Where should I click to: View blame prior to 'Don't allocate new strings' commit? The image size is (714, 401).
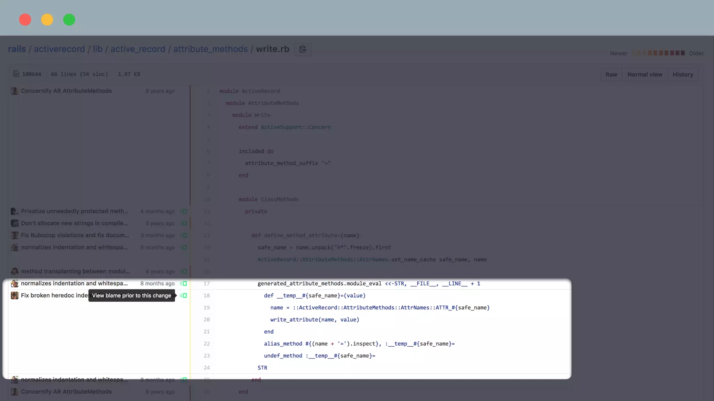click(184, 223)
